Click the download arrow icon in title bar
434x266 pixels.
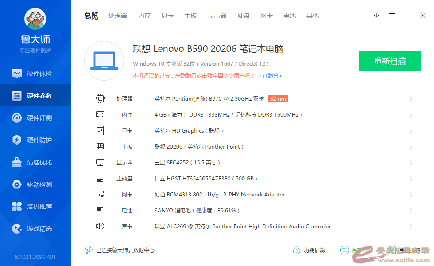(x=376, y=16)
